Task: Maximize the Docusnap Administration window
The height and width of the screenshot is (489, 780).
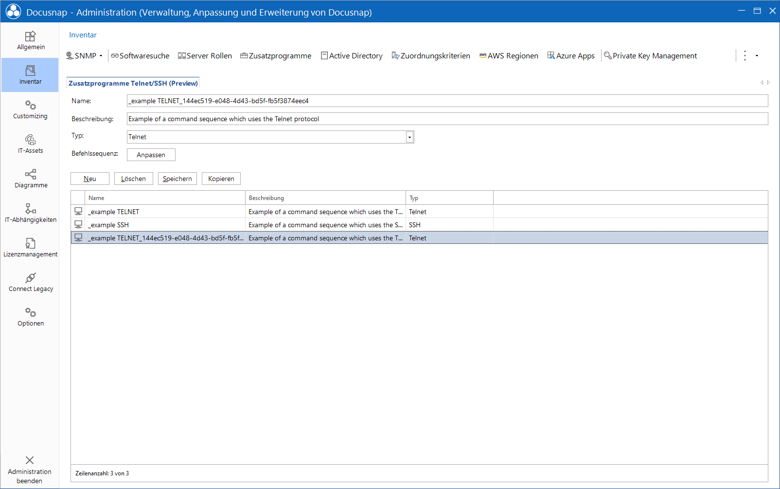Action: 757,11
